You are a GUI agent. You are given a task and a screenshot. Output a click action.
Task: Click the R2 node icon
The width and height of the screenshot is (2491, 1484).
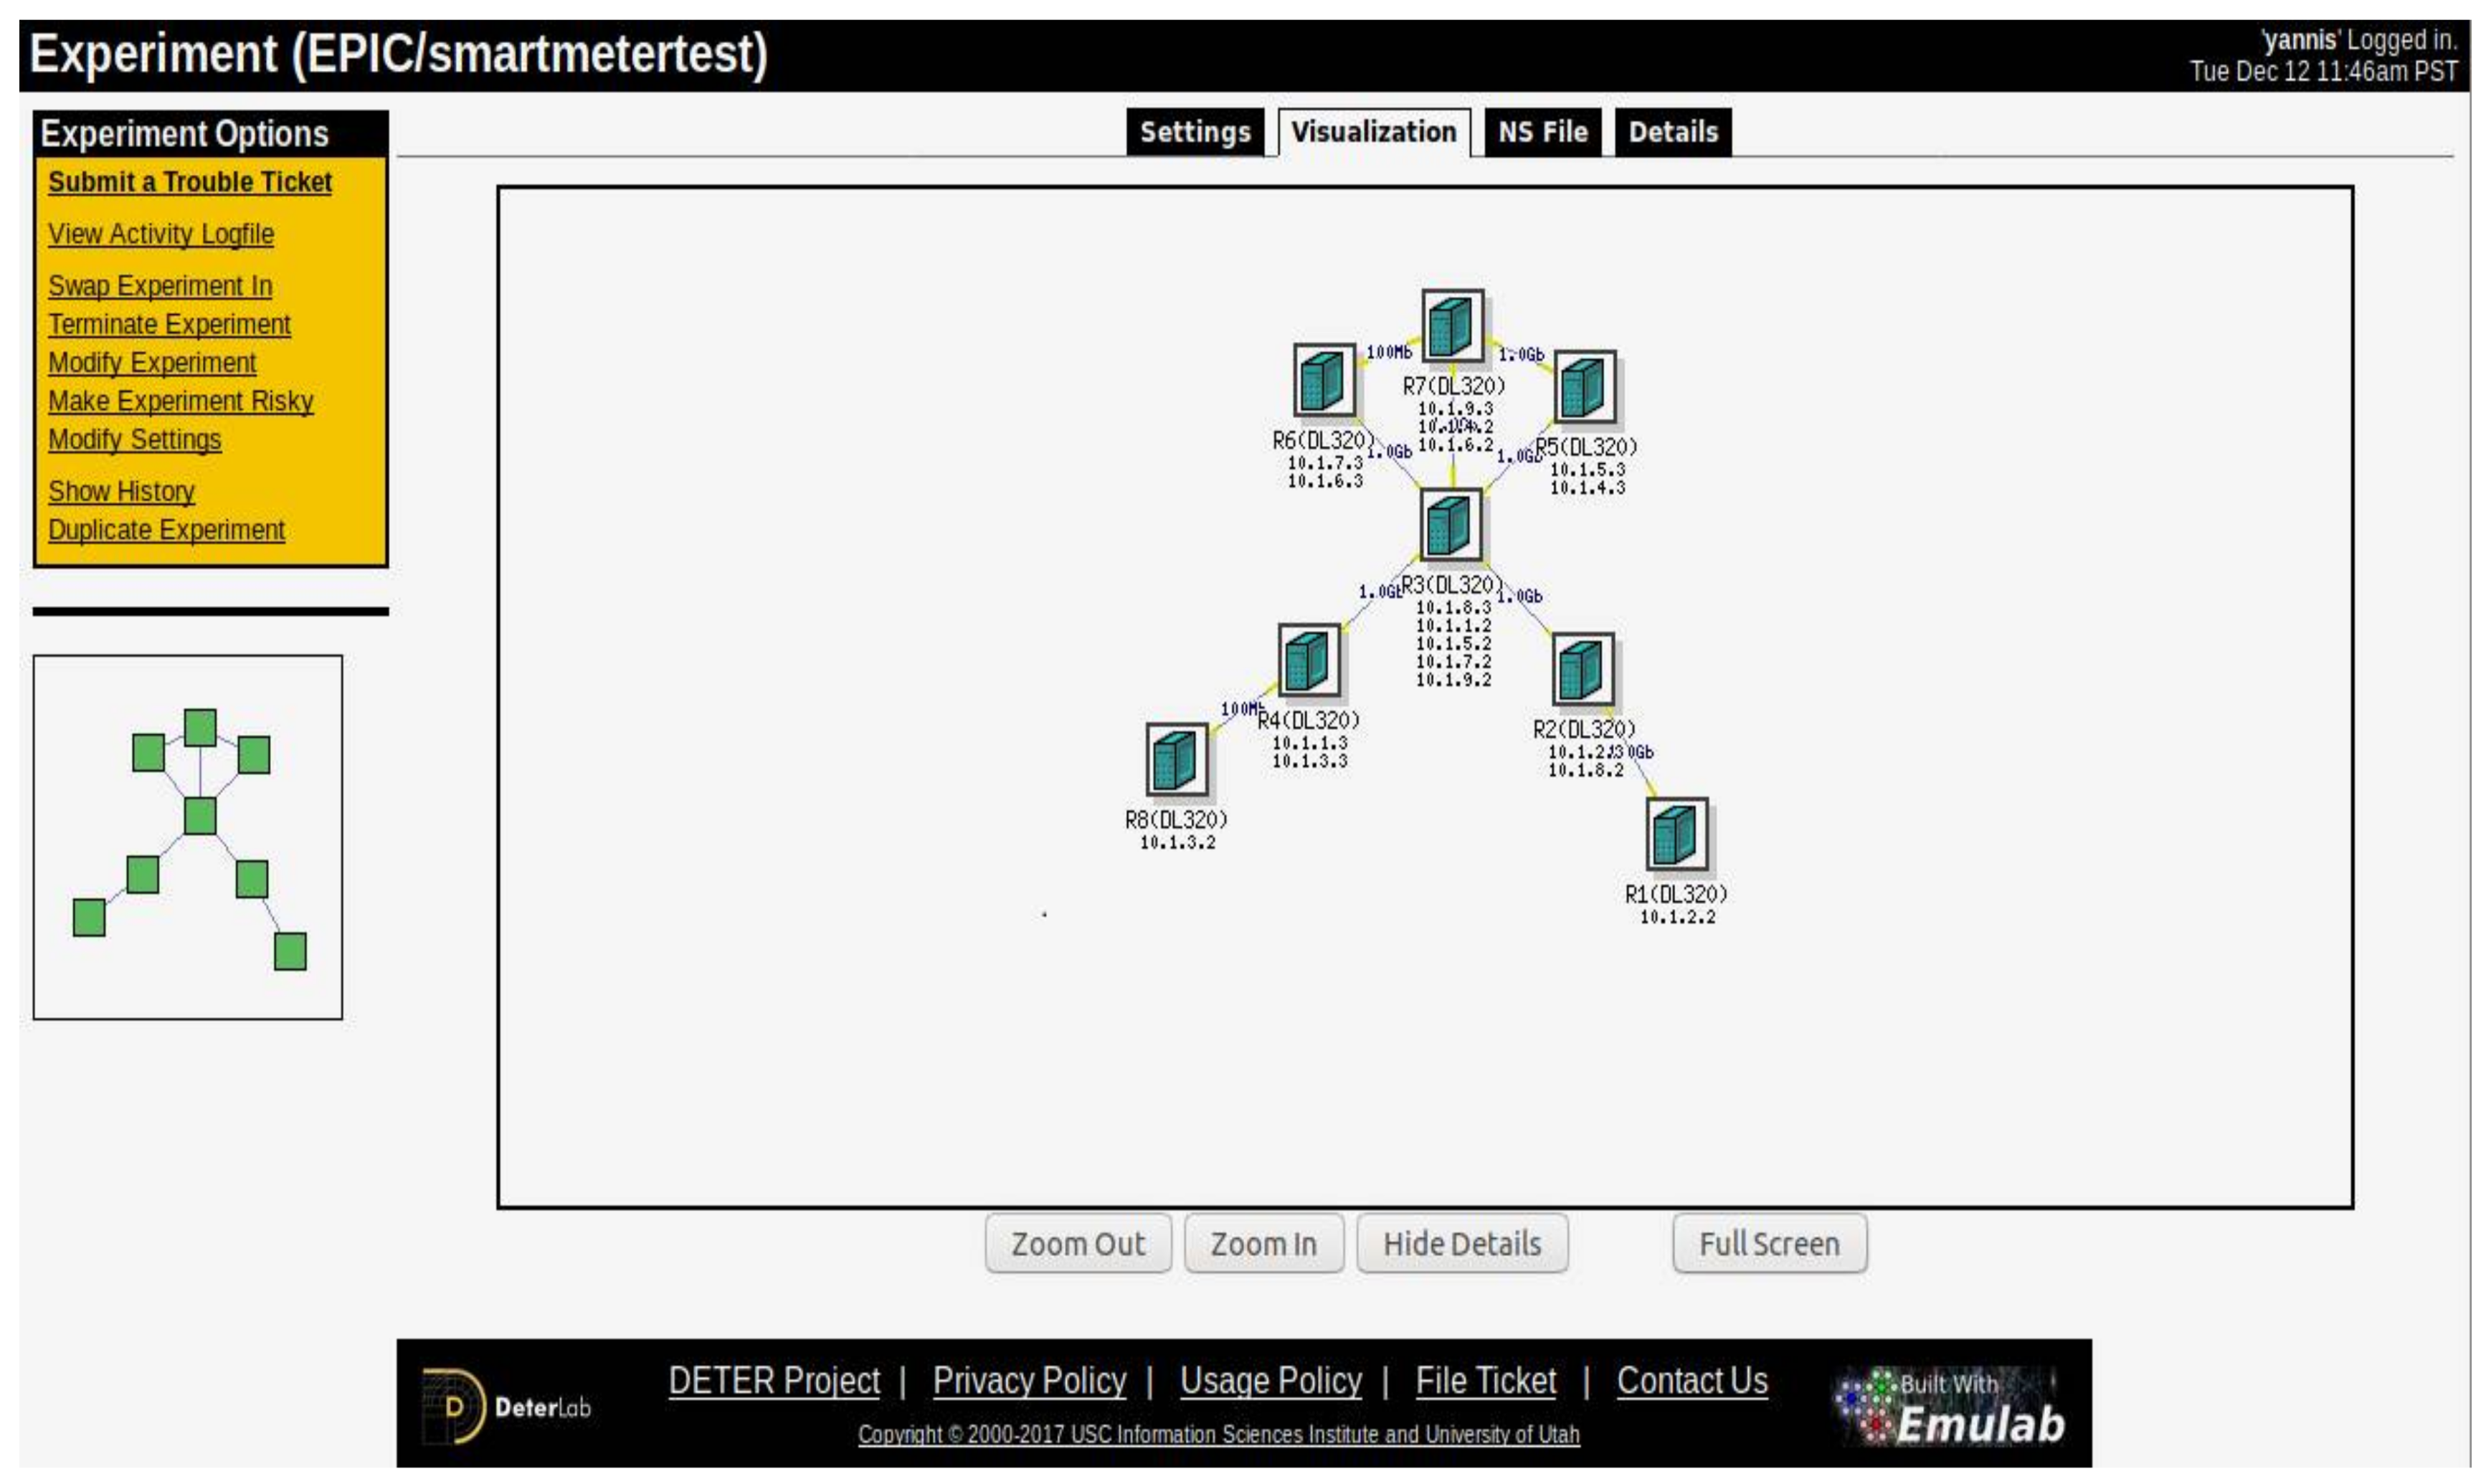click(1582, 668)
